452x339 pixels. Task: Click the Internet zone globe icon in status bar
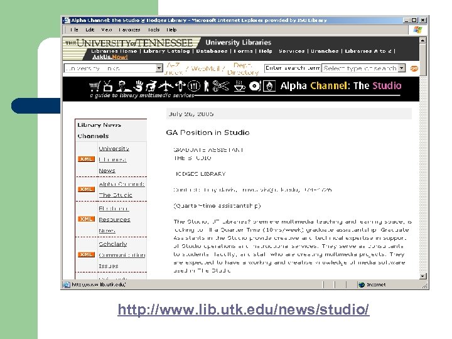[x=361, y=284]
